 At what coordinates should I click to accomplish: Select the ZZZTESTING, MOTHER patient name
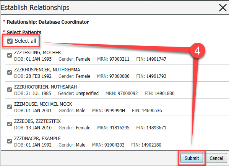pos(37,52)
